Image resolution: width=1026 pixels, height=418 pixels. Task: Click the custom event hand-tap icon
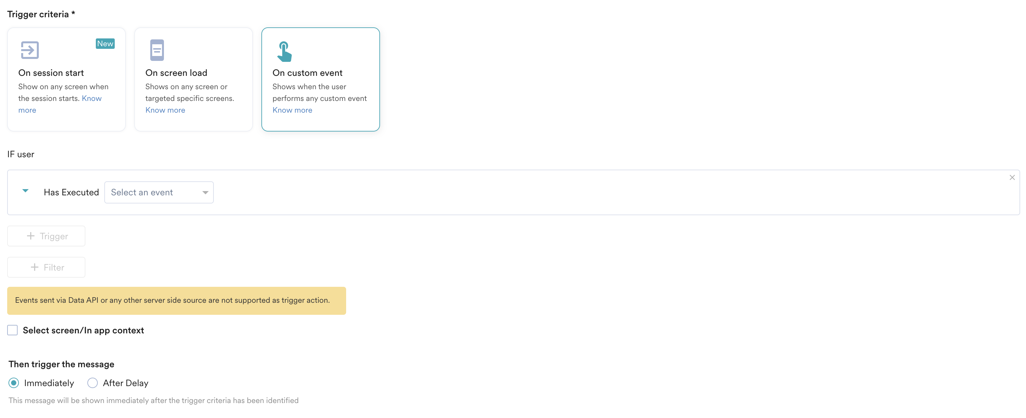284,52
